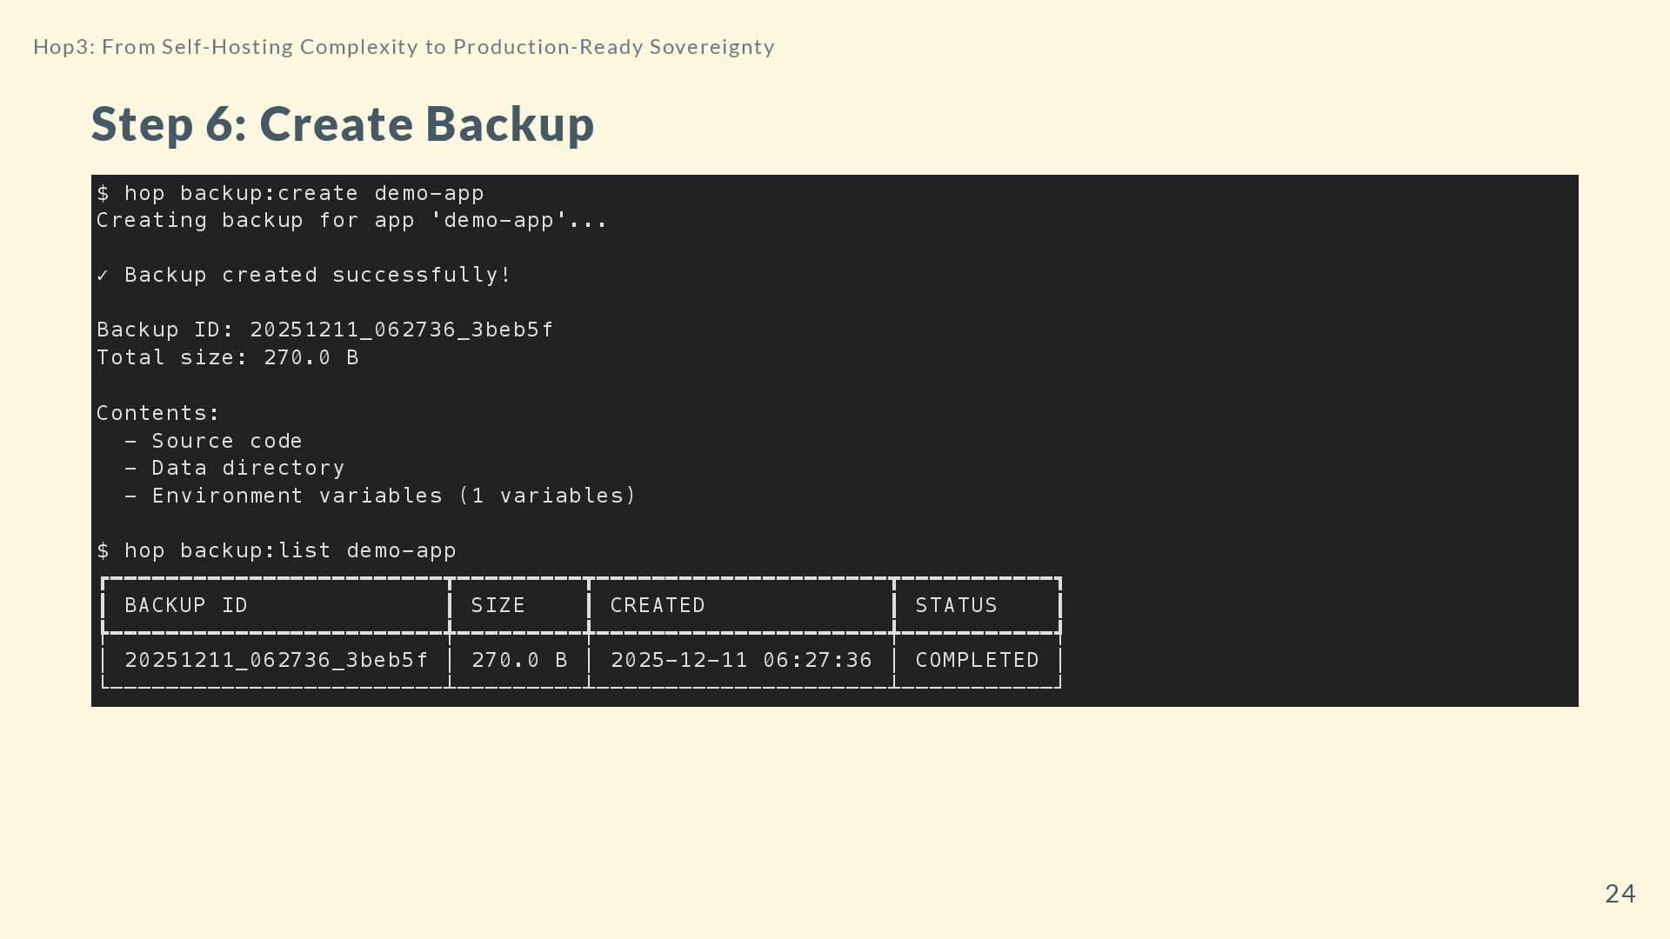Click the 'Backup created successfully!' message
Screen dimensions: 1670x939
point(317,276)
